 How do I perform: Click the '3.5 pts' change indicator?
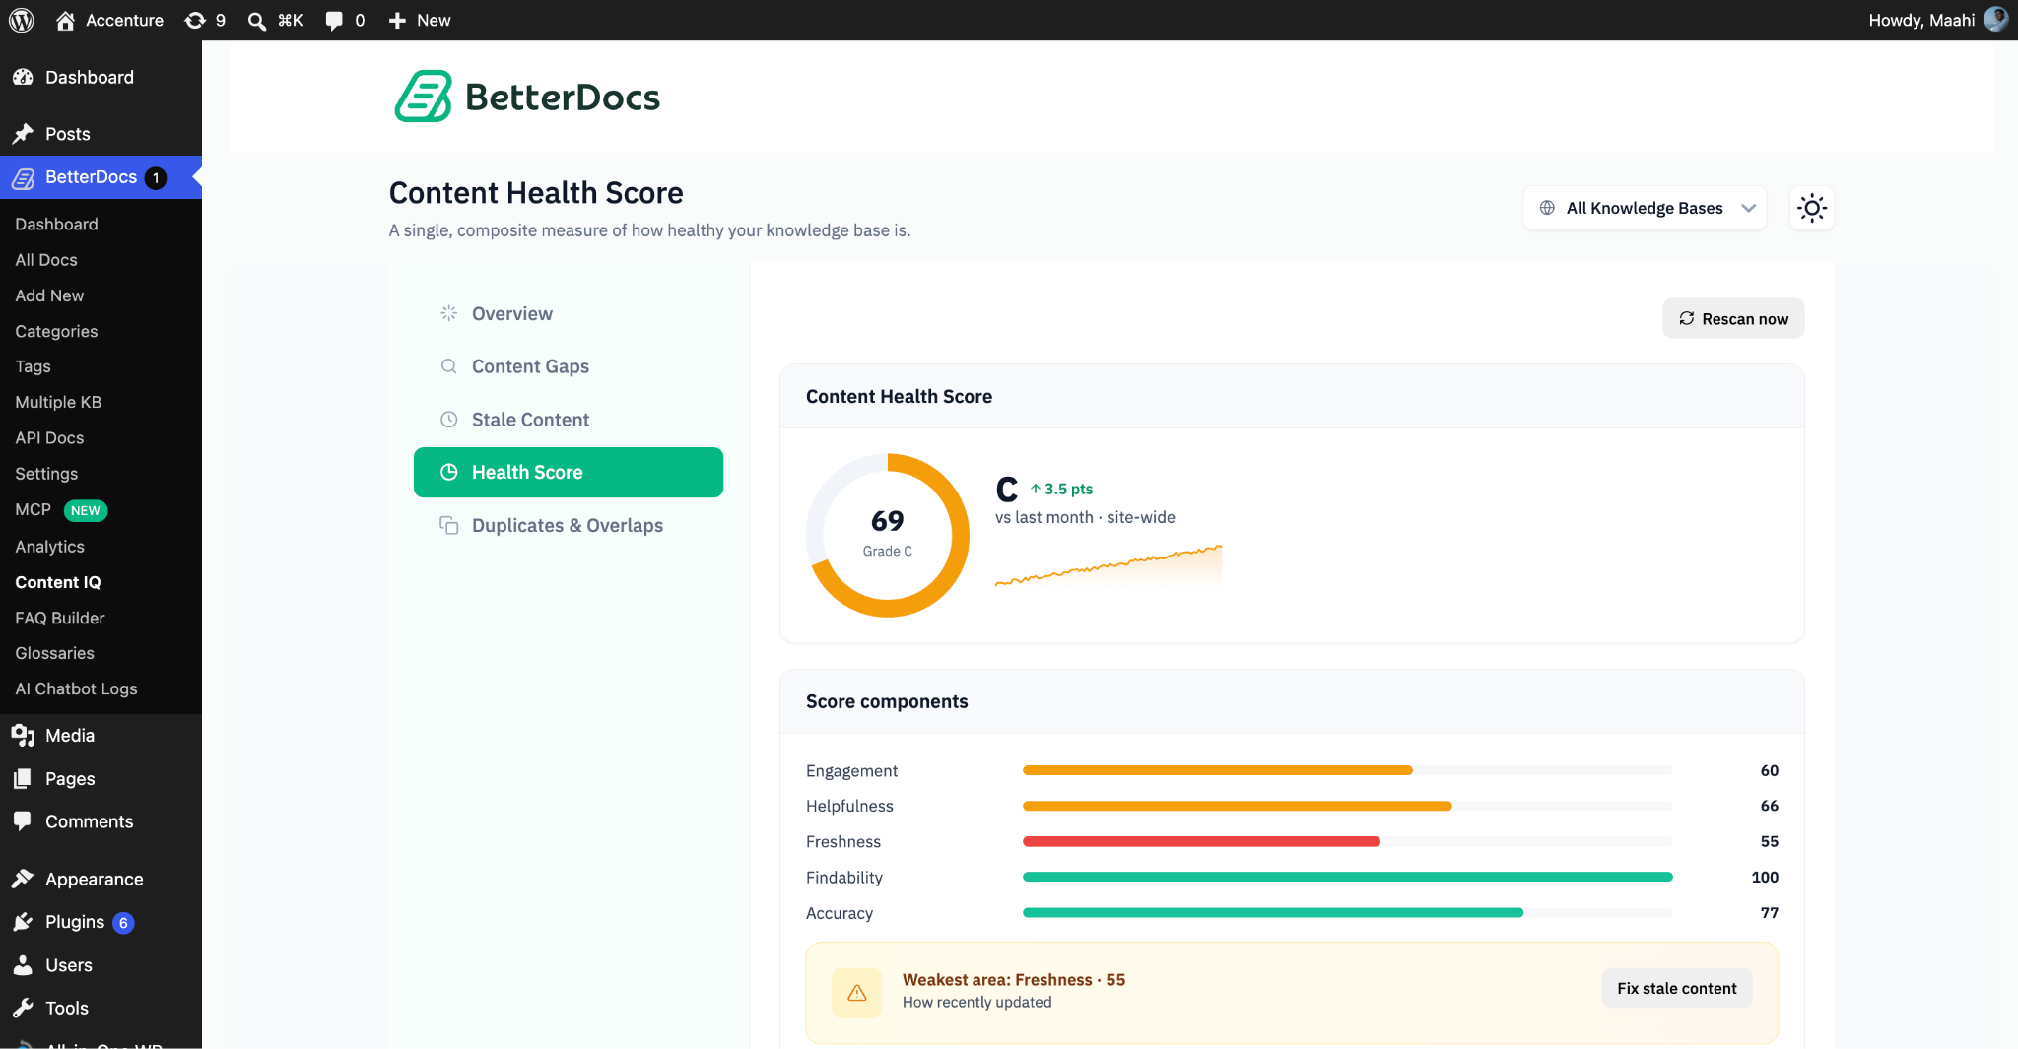click(1061, 489)
